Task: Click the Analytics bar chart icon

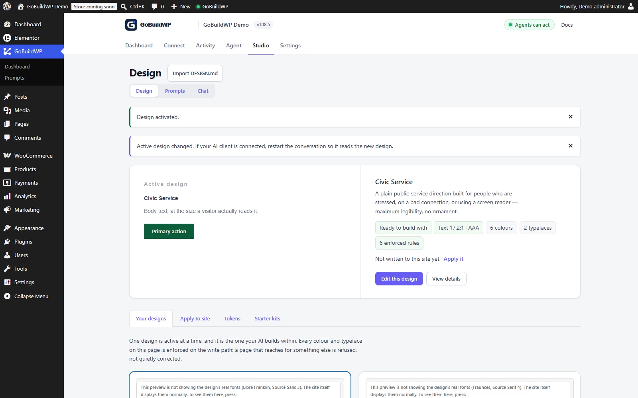Action: click(x=7, y=196)
